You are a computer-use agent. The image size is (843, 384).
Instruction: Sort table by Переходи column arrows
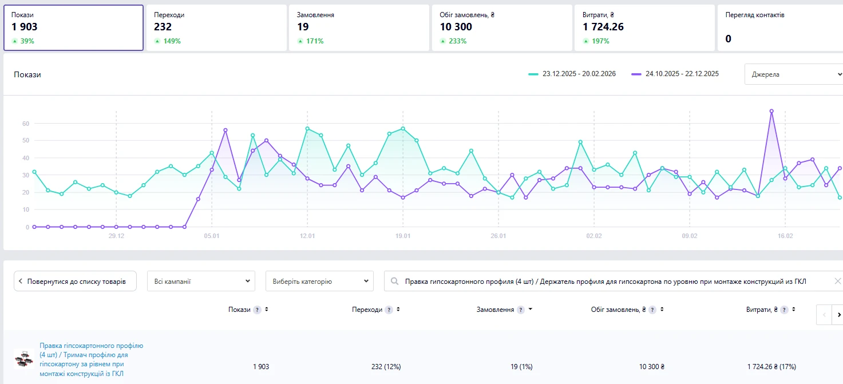pos(398,310)
